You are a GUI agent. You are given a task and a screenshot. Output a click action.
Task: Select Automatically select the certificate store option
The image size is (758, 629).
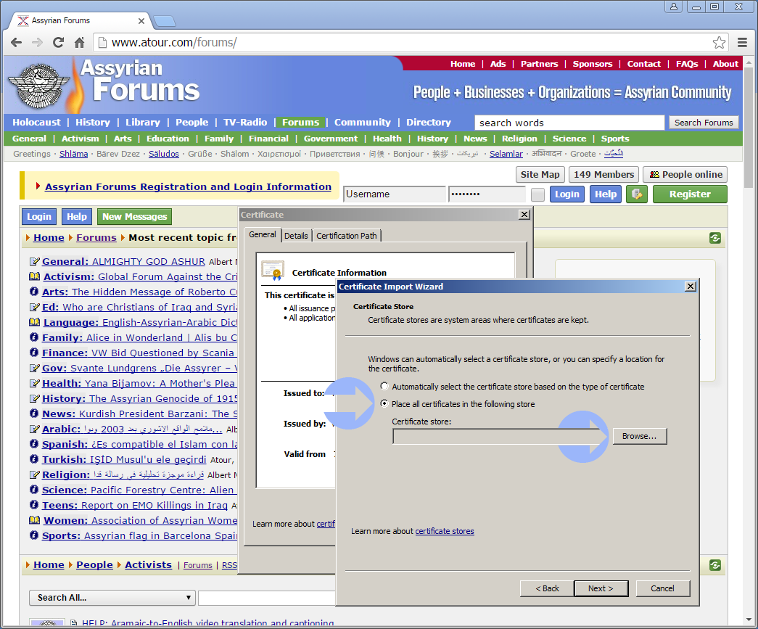[384, 386]
